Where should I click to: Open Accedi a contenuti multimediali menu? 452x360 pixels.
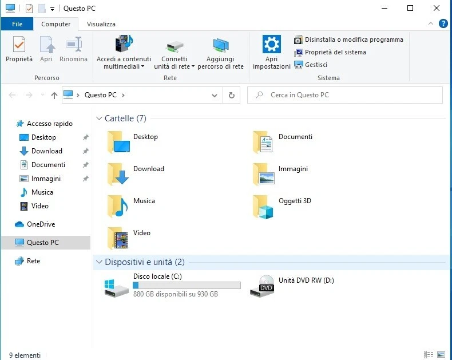tap(124, 52)
